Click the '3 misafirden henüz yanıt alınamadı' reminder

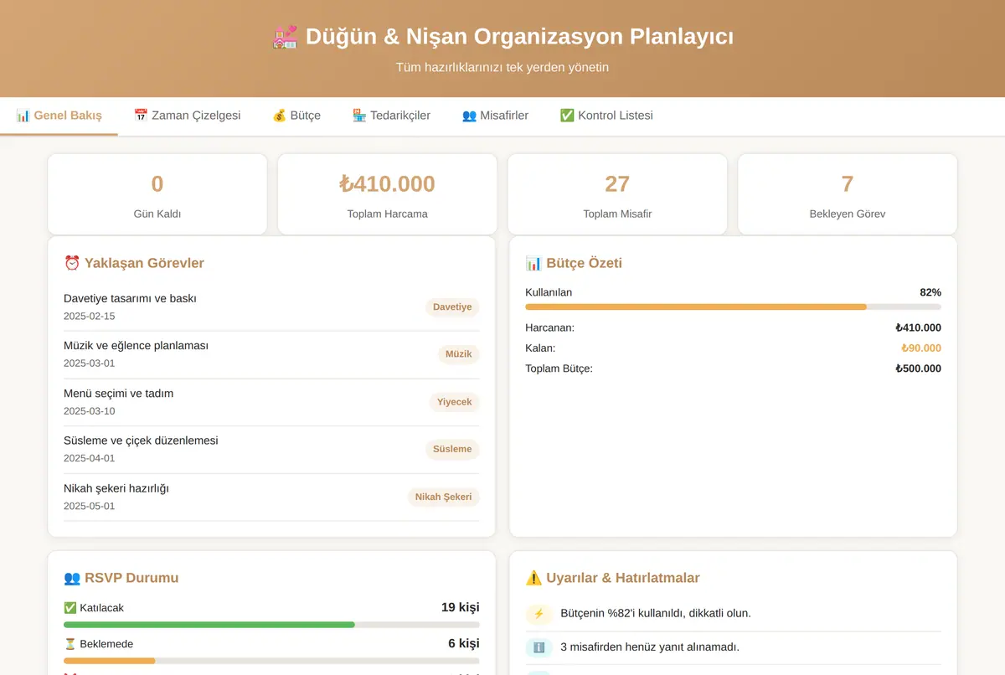point(650,647)
